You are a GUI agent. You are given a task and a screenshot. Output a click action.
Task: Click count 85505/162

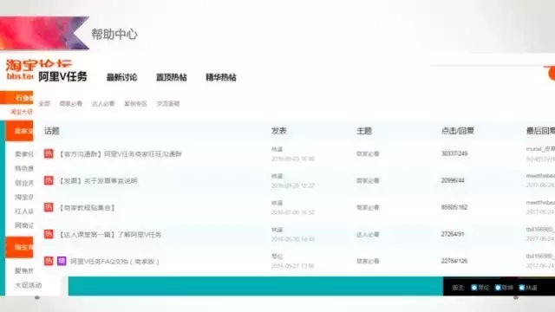(x=454, y=207)
